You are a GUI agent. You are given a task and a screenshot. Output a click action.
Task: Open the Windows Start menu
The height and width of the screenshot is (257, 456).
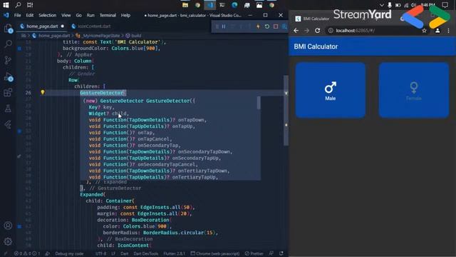(6, 5)
